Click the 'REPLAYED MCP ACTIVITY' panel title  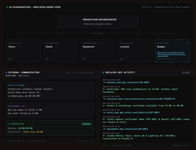tap(120, 73)
